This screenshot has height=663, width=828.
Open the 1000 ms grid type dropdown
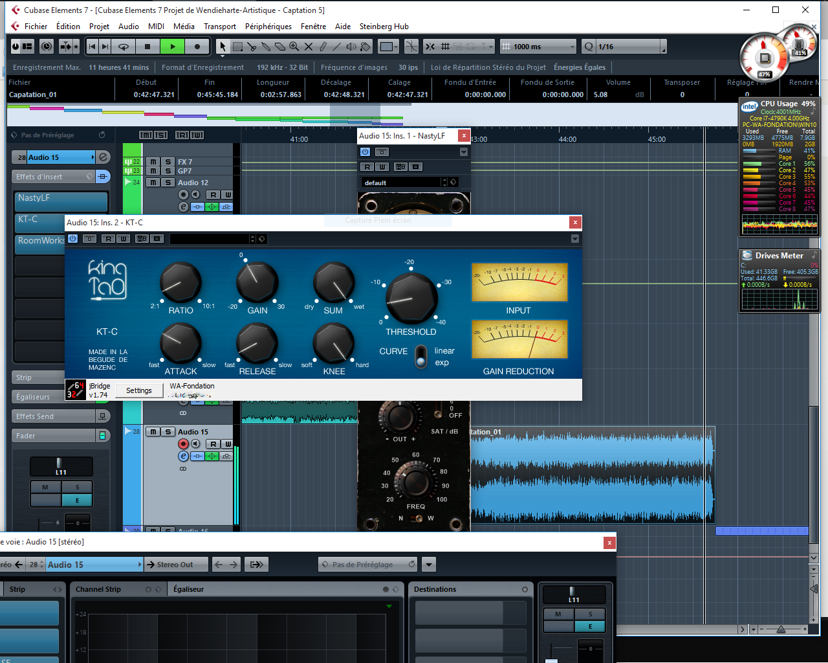572,47
